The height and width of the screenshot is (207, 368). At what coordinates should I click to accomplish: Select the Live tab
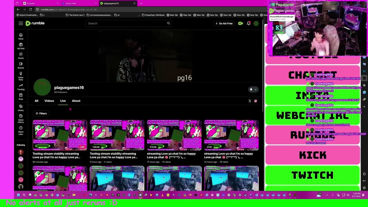click(x=63, y=101)
